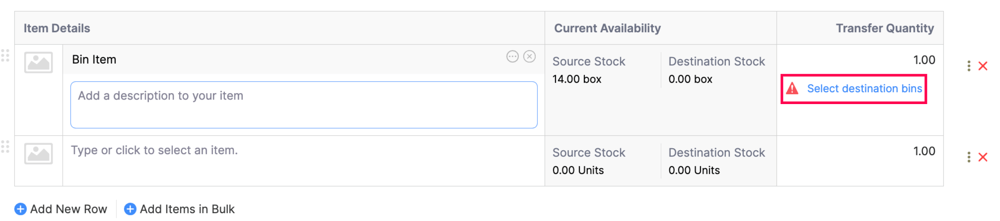Click the more options icon beside Bin Item

click(512, 56)
